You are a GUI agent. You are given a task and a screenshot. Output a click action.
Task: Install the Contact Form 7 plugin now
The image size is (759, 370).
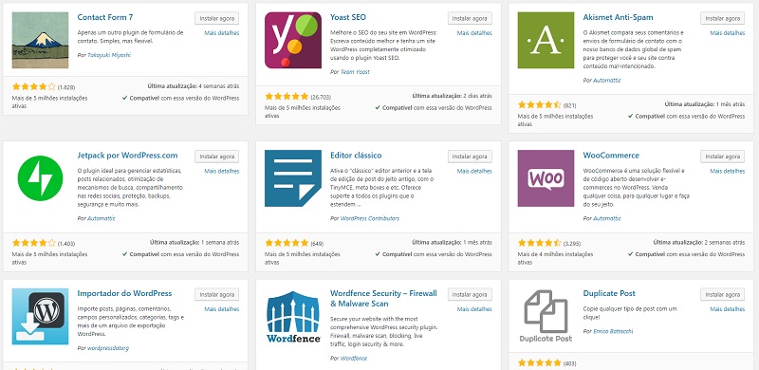(x=217, y=18)
